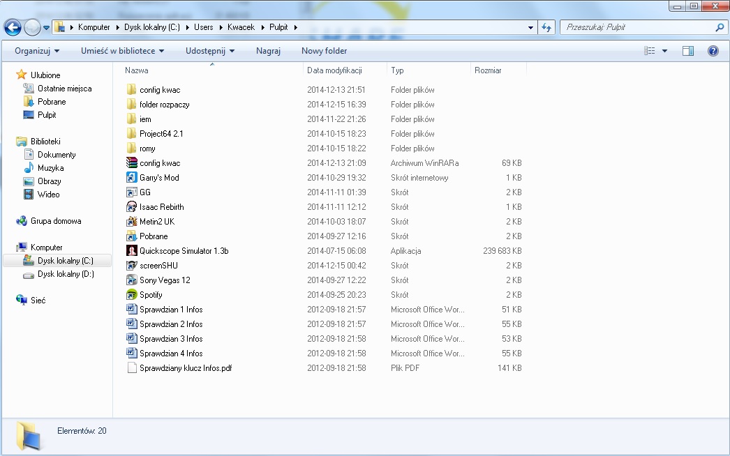Screen dimensions: 730x456
Task: Select the iem folder icon
Action: [x=132, y=119]
